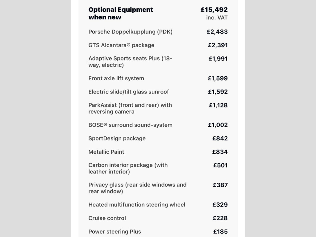316x237 pixels.
Task: Click the Power steering Plus row
Action: [x=158, y=231]
